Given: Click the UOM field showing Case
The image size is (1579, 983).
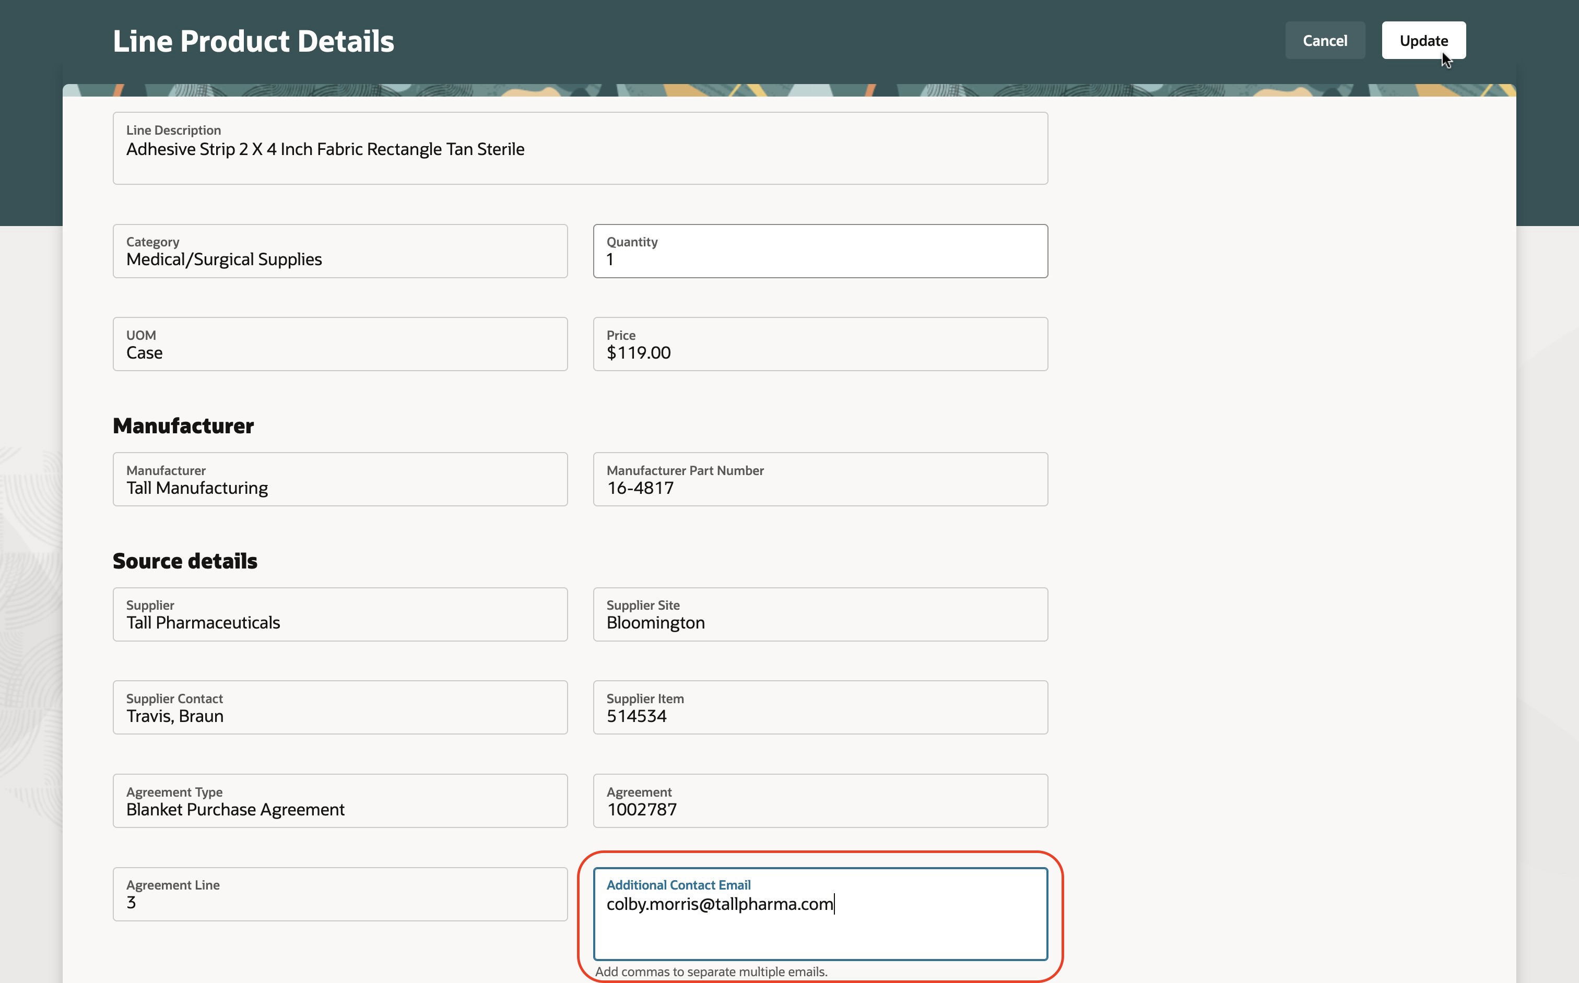Looking at the screenshot, I should (x=339, y=344).
